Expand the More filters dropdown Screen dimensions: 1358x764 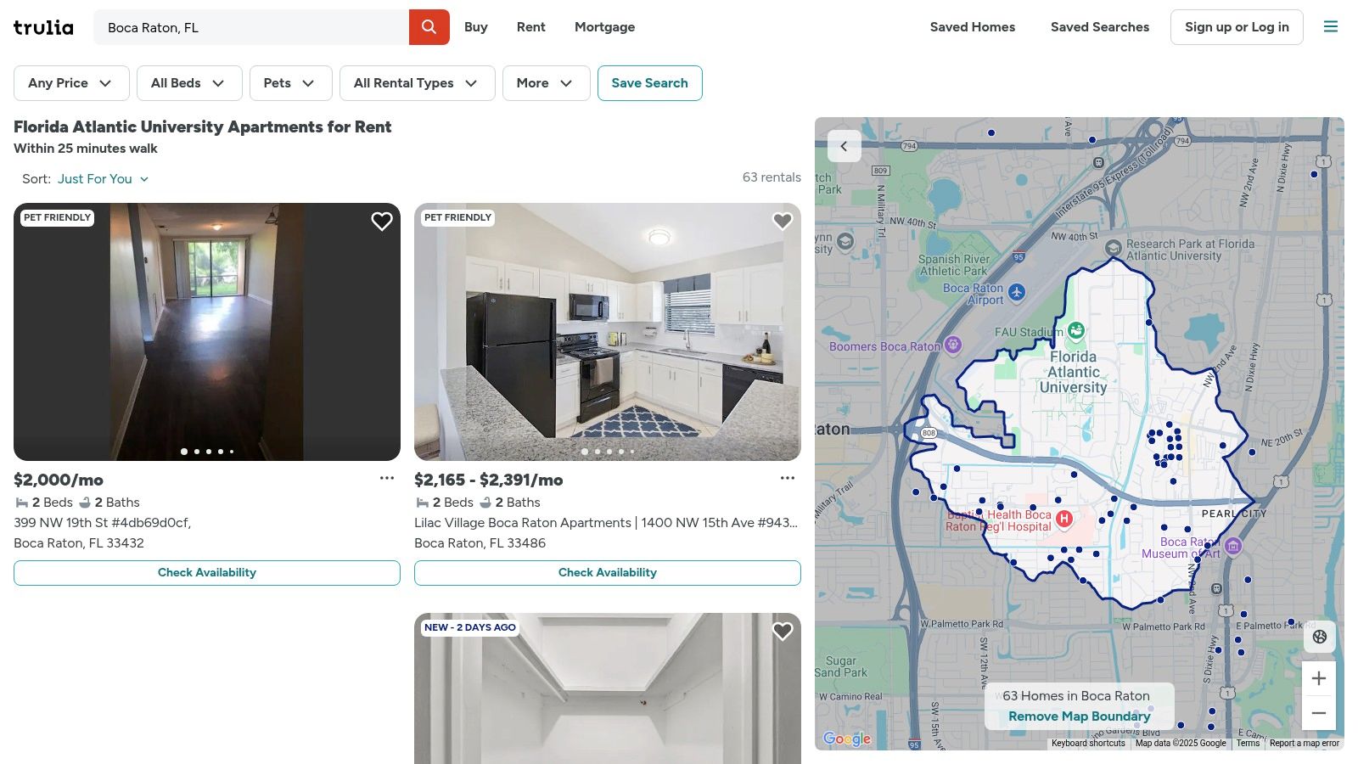546,83
